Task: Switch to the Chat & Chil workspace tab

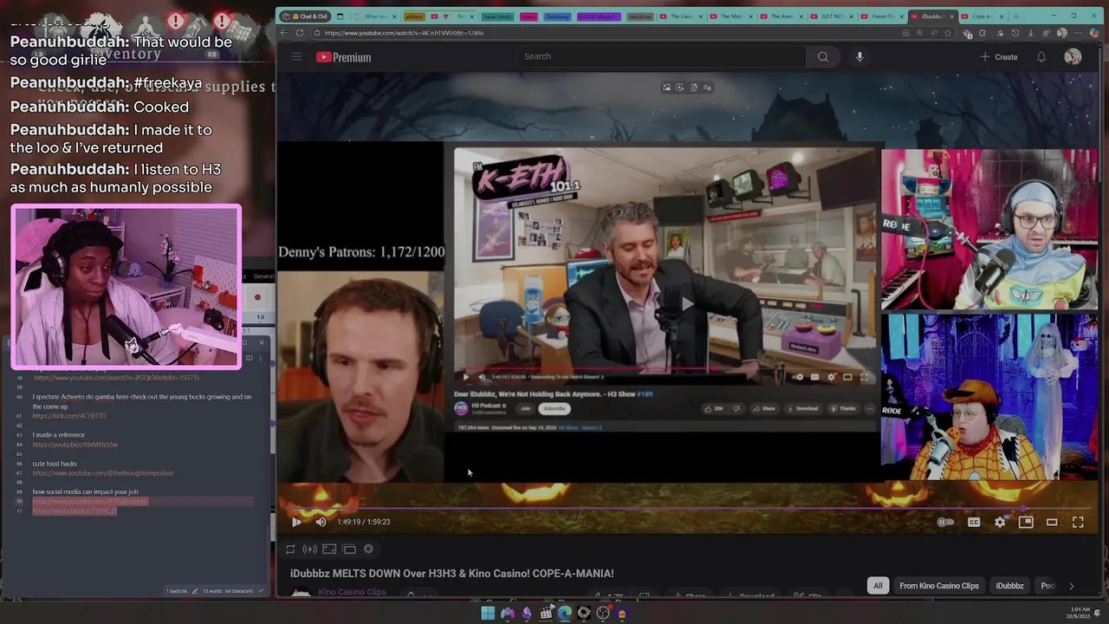Action: point(305,16)
